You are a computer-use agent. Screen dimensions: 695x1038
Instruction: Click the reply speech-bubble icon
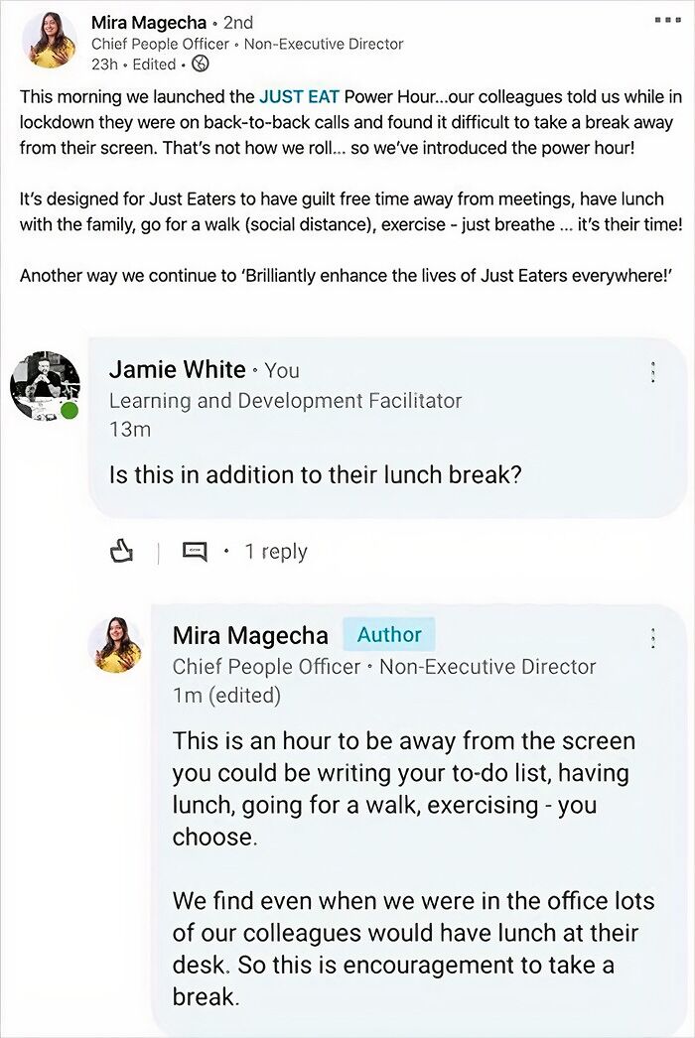click(x=195, y=552)
